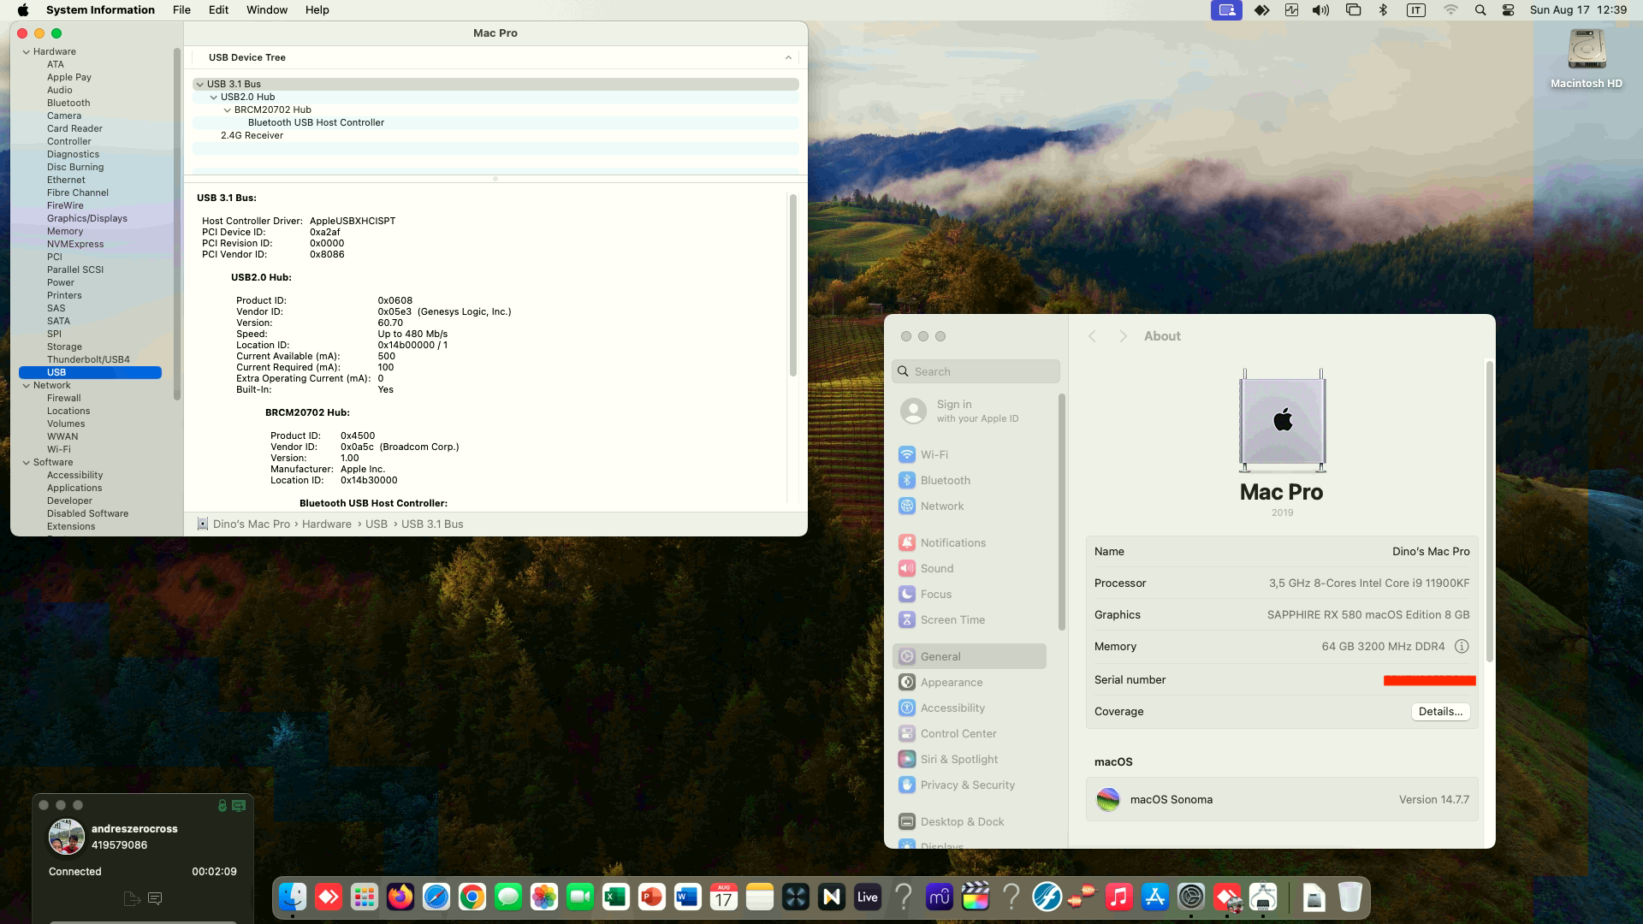Viewport: 1643px width, 924px height.
Task: Open Spotlight search in the menu bar
Action: [x=1480, y=10]
